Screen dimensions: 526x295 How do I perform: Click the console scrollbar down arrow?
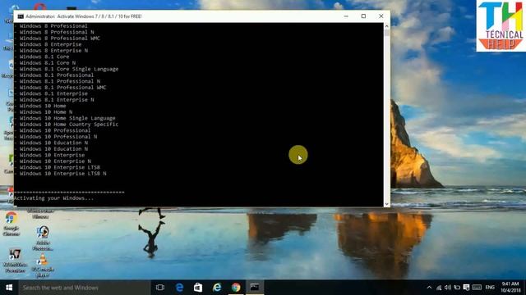pos(386,204)
